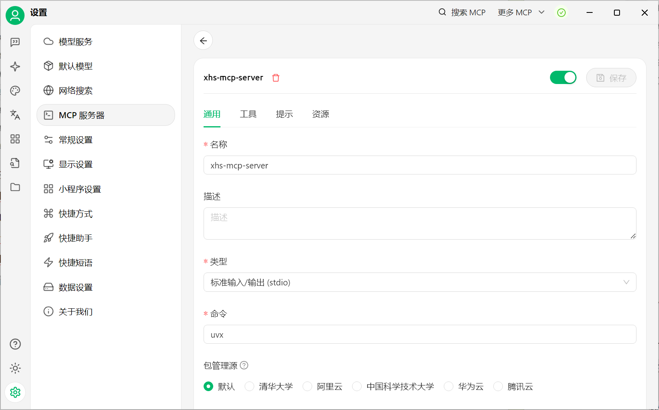Switch to the 工具 tab

click(248, 114)
